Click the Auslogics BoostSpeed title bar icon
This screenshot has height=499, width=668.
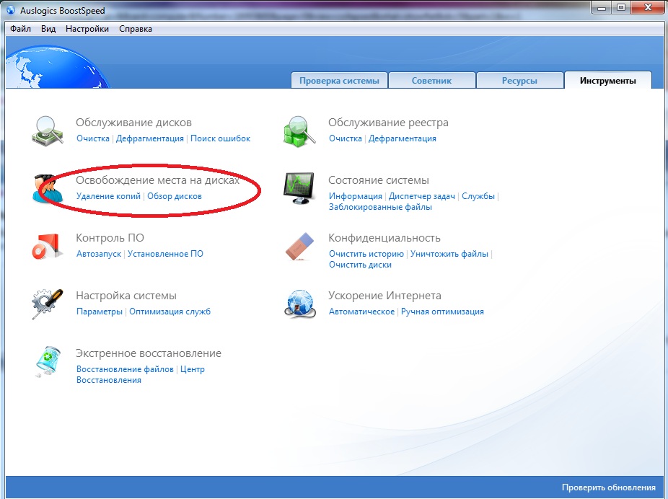point(11,10)
